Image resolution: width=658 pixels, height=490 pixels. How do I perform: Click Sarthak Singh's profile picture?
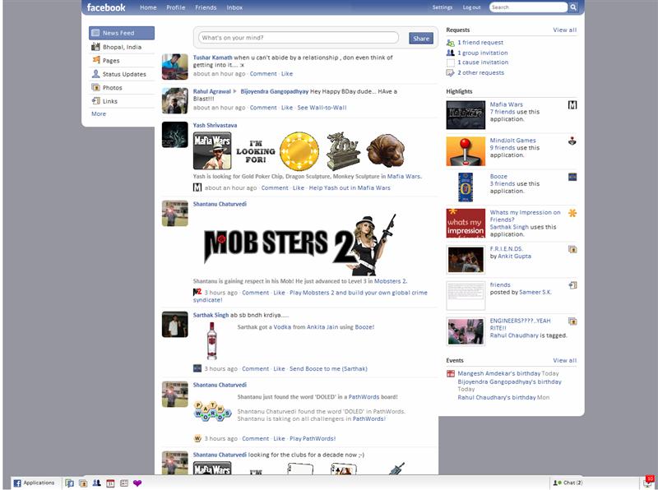point(174,324)
